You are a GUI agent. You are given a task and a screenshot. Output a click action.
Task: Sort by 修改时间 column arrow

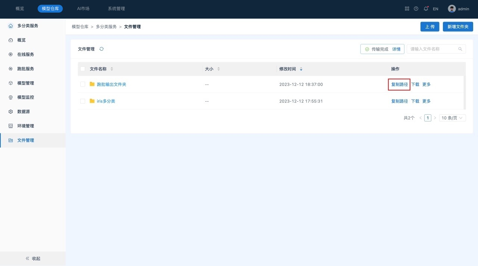click(301, 69)
